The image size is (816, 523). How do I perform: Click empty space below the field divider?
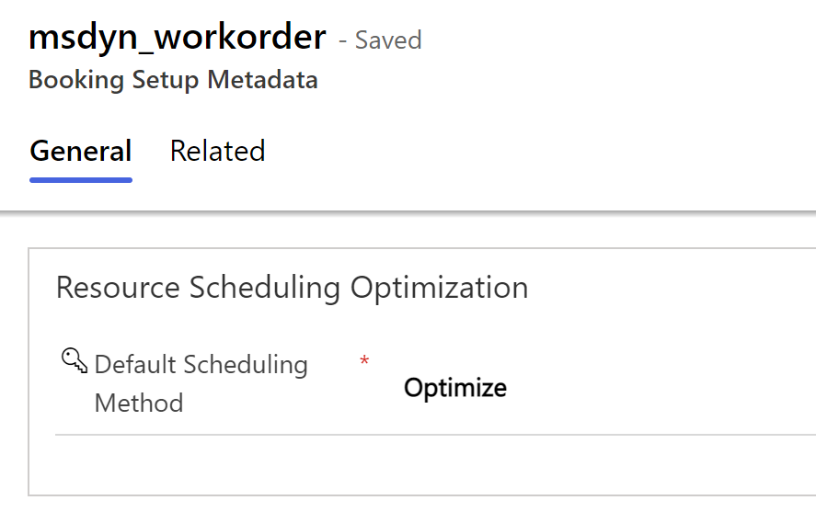pyautogui.click(x=414, y=464)
